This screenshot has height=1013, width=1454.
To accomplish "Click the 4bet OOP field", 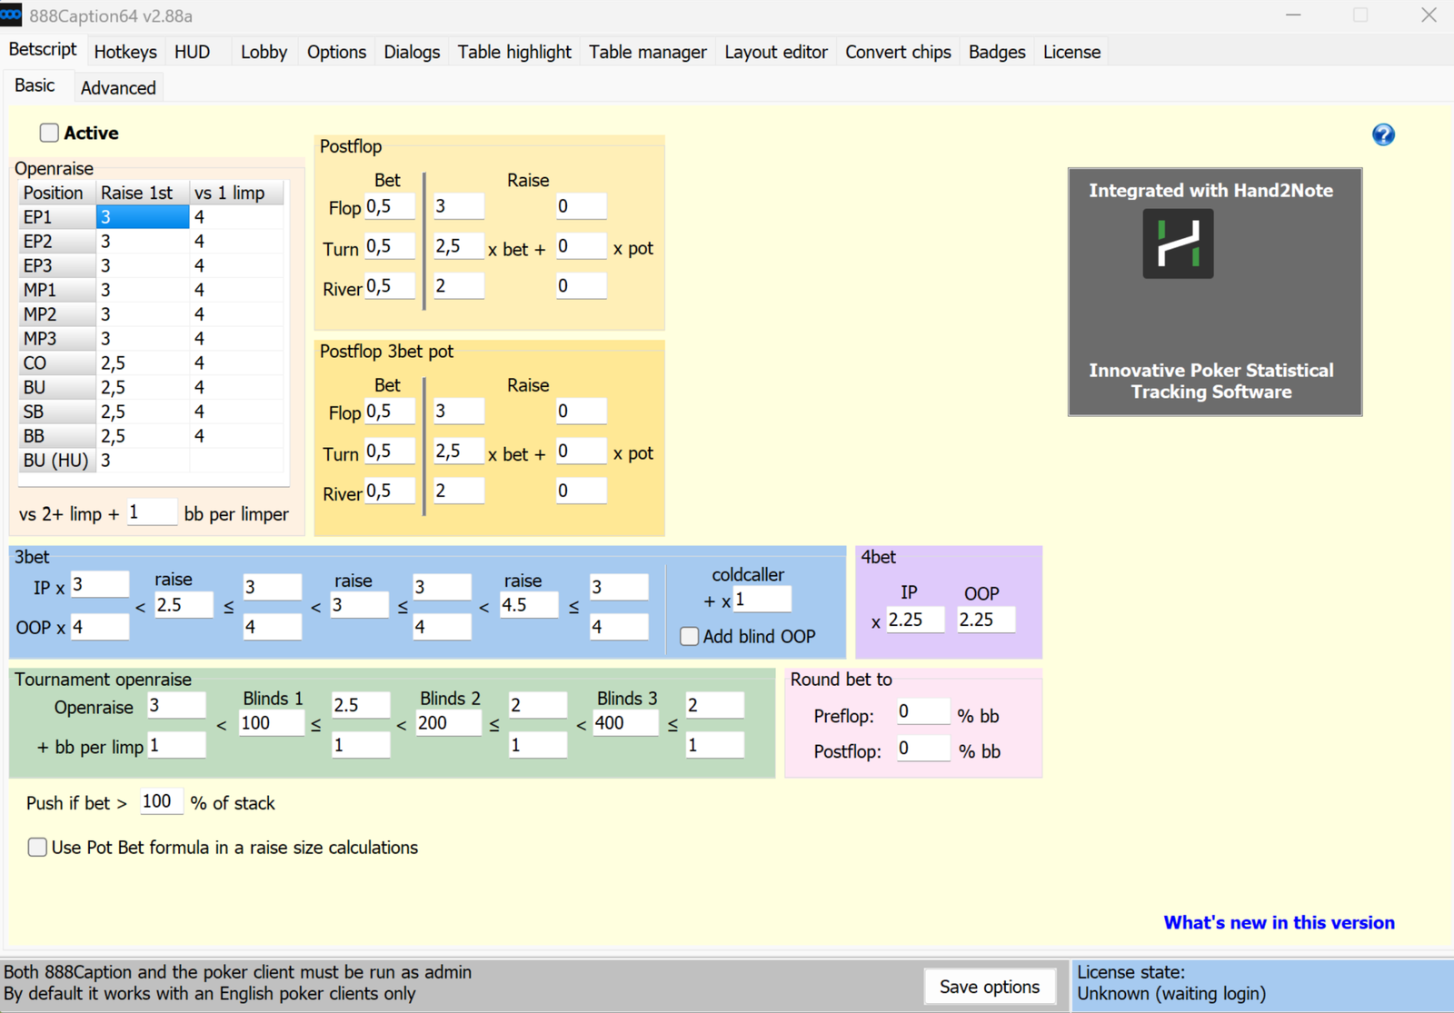I will coord(986,620).
